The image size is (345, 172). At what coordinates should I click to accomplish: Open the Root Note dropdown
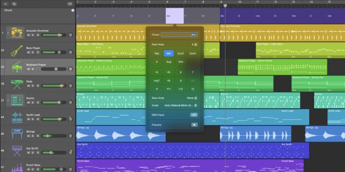[x=194, y=44]
